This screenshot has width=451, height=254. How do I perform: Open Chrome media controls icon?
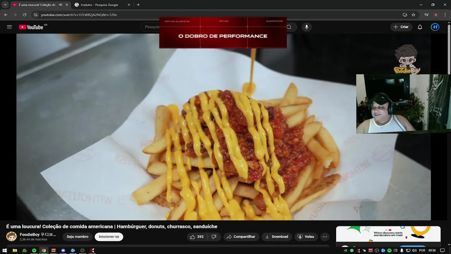pyautogui.click(x=427, y=15)
